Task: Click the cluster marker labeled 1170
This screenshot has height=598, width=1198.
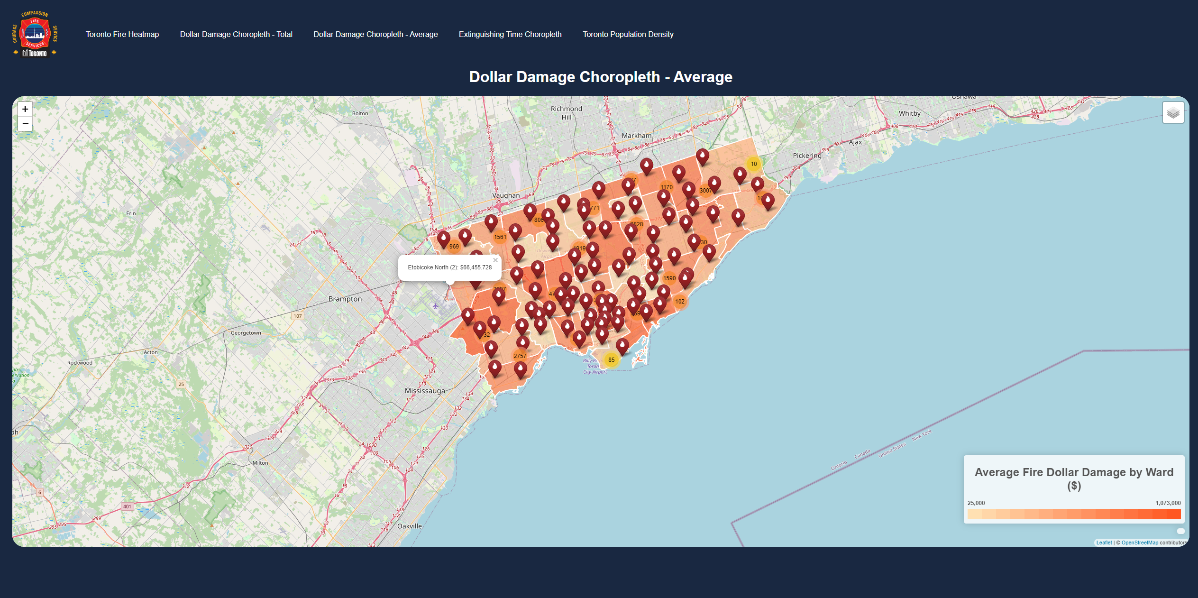Action: tap(666, 187)
